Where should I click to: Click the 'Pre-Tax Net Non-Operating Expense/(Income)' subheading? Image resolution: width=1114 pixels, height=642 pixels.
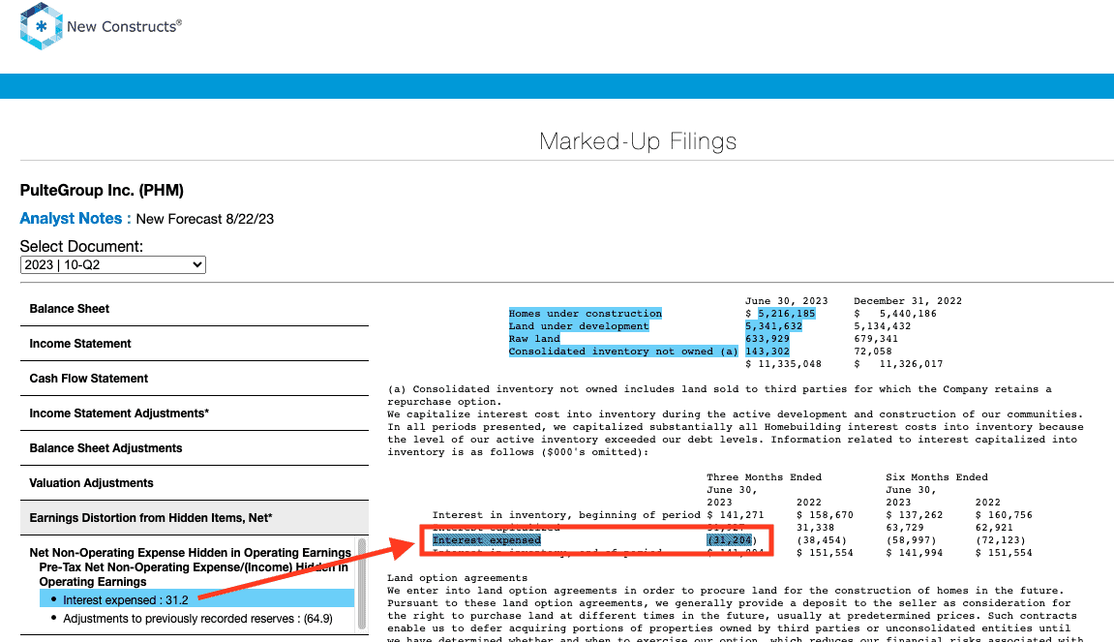point(194,574)
